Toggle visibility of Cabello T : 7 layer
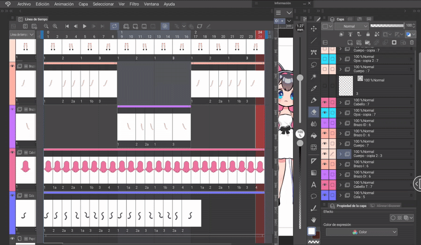Screen dimensions: 421x245 click(325, 185)
